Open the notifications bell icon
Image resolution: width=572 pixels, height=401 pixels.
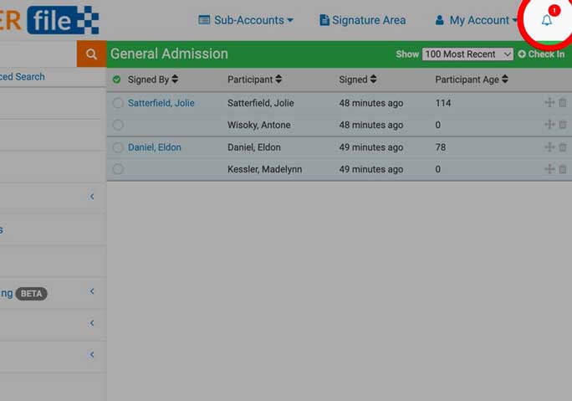(x=547, y=20)
